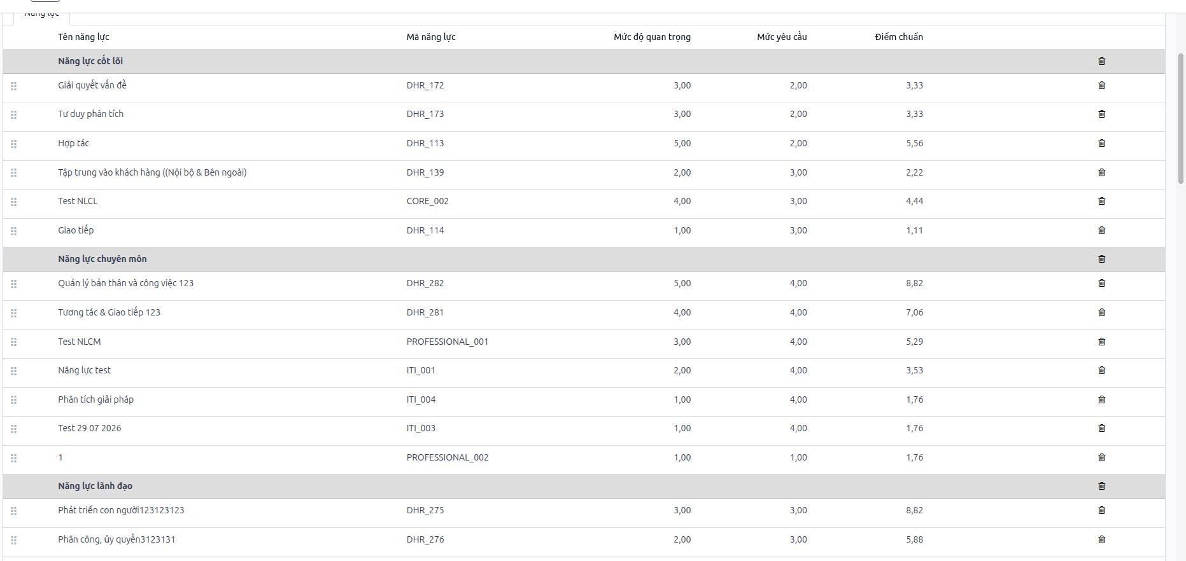Delete the Test NLCM row
Screen dimensions: 1186x561
click(1101, 342)
